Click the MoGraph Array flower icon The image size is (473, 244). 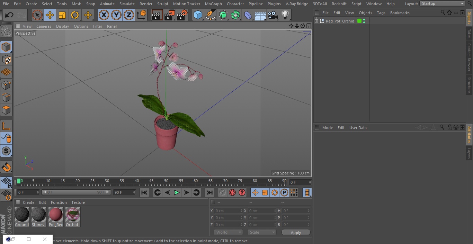pyautogui.click(x=235, y=15)
